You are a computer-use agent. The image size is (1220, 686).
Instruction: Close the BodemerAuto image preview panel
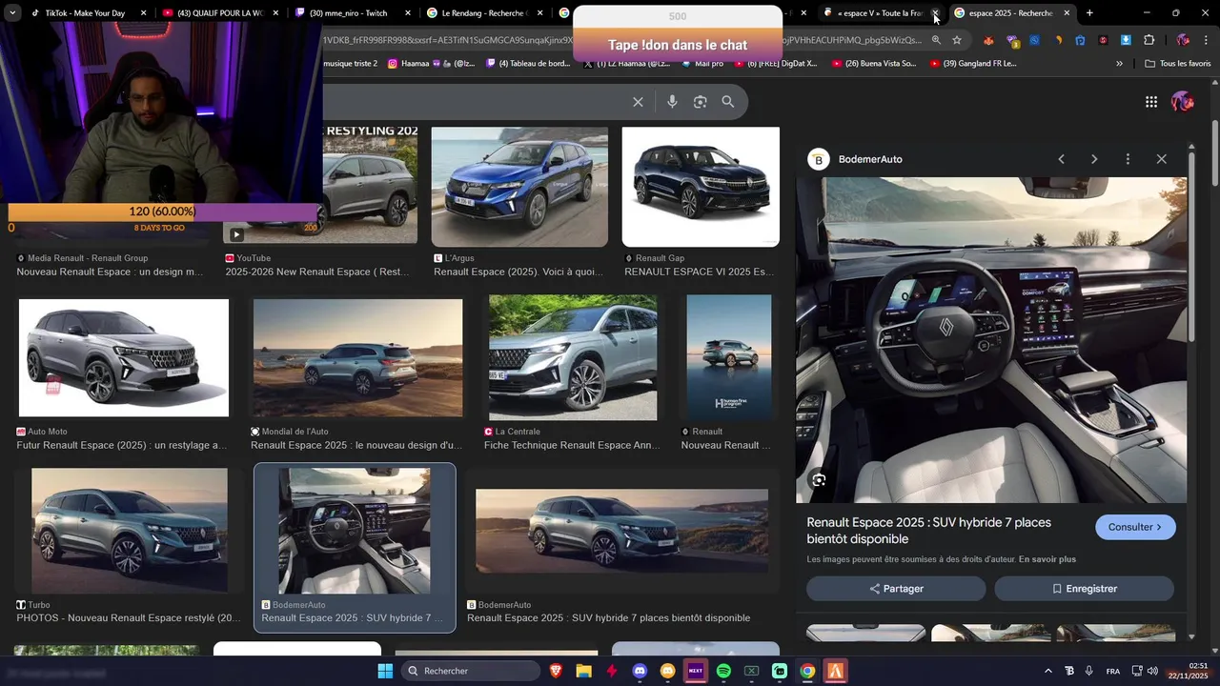click(1161, 159)
